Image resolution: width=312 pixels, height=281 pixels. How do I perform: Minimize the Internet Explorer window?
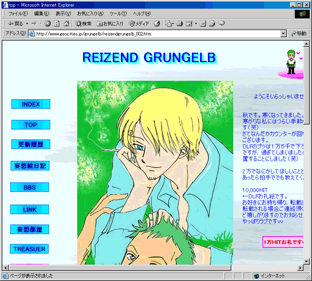pyautogui.click(x=293, y=5)
